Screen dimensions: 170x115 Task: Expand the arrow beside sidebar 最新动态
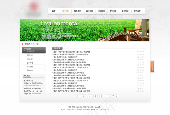pos(44,55)
